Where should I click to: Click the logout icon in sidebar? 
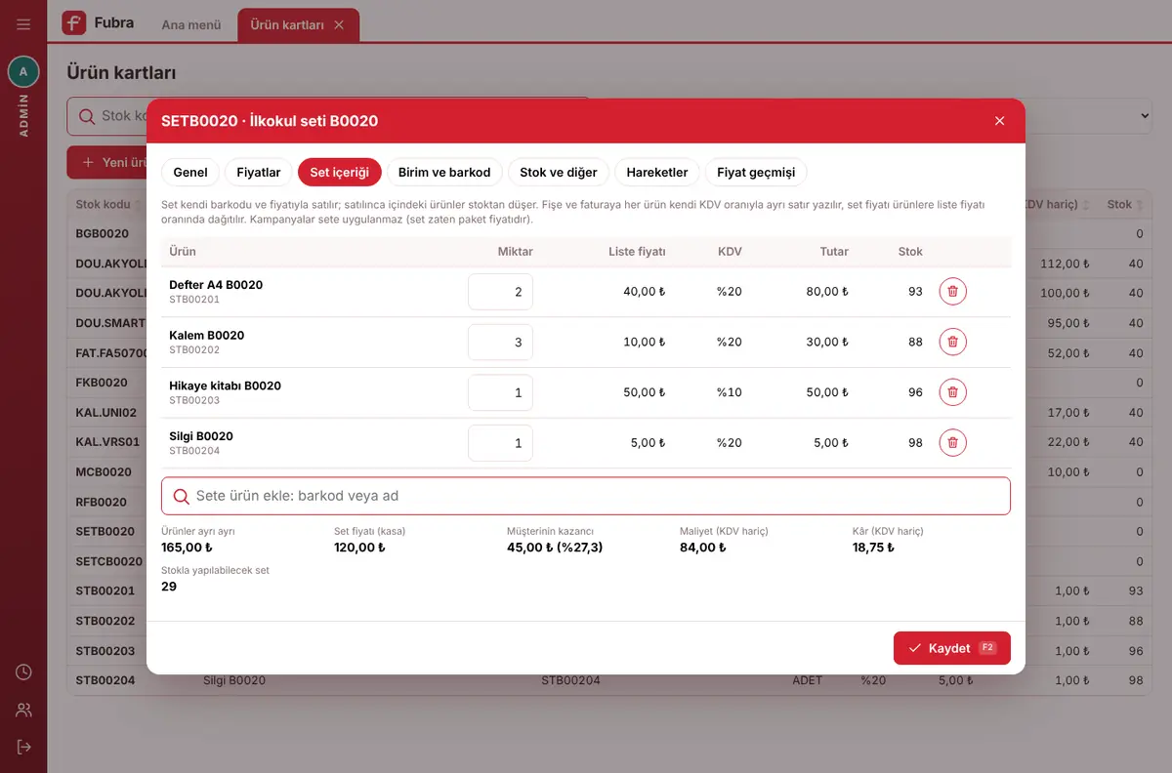(23, 747)
